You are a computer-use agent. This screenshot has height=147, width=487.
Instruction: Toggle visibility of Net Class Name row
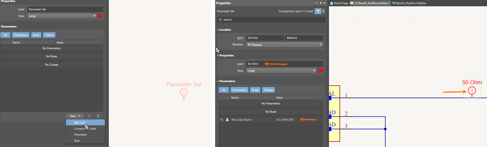[222, 120]
